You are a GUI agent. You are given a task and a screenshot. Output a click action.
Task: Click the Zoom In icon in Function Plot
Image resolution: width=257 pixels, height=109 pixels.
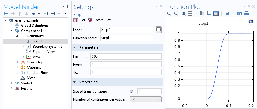(169, 14)
